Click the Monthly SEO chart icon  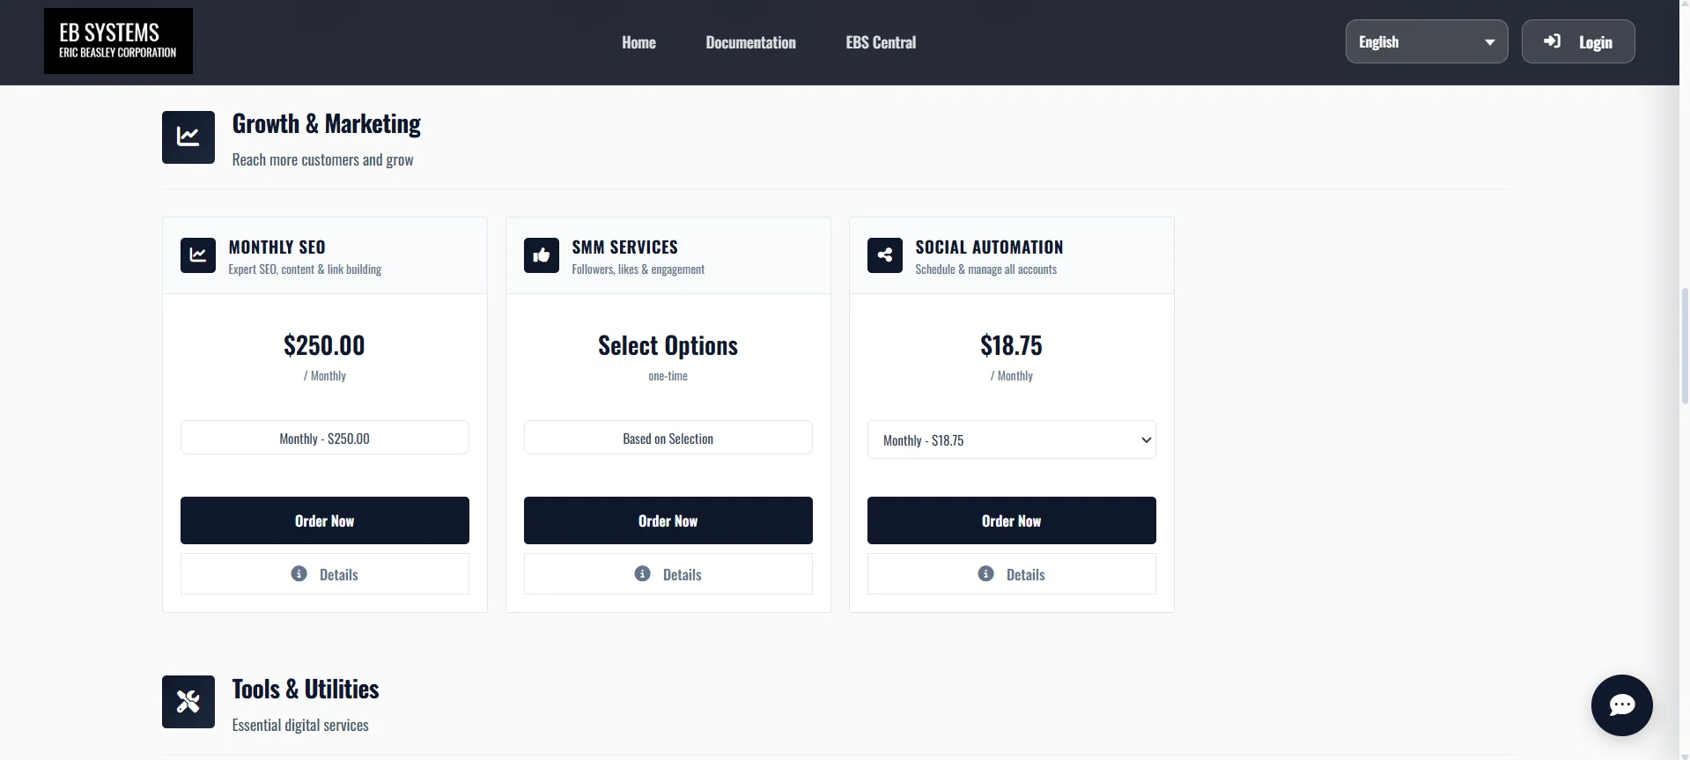click(x=198, y=255)
